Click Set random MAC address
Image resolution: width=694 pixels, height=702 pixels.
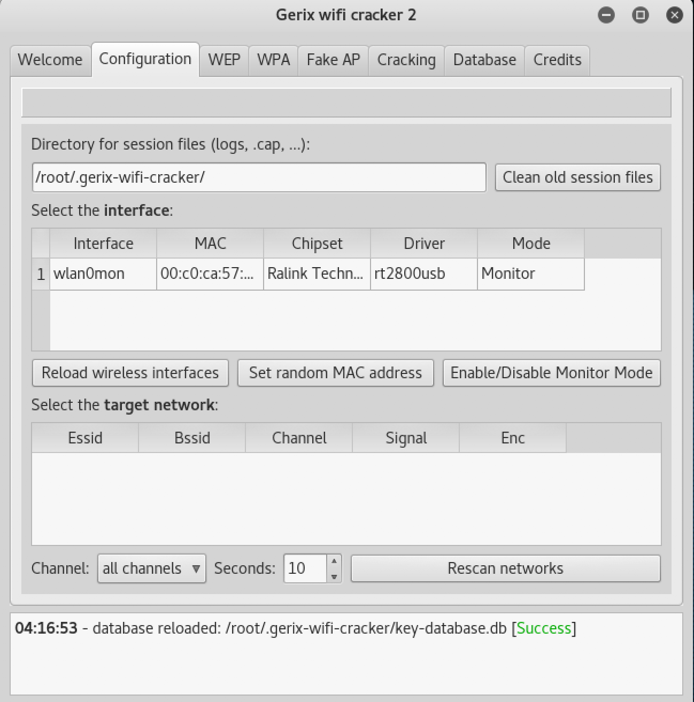(335, 372)
